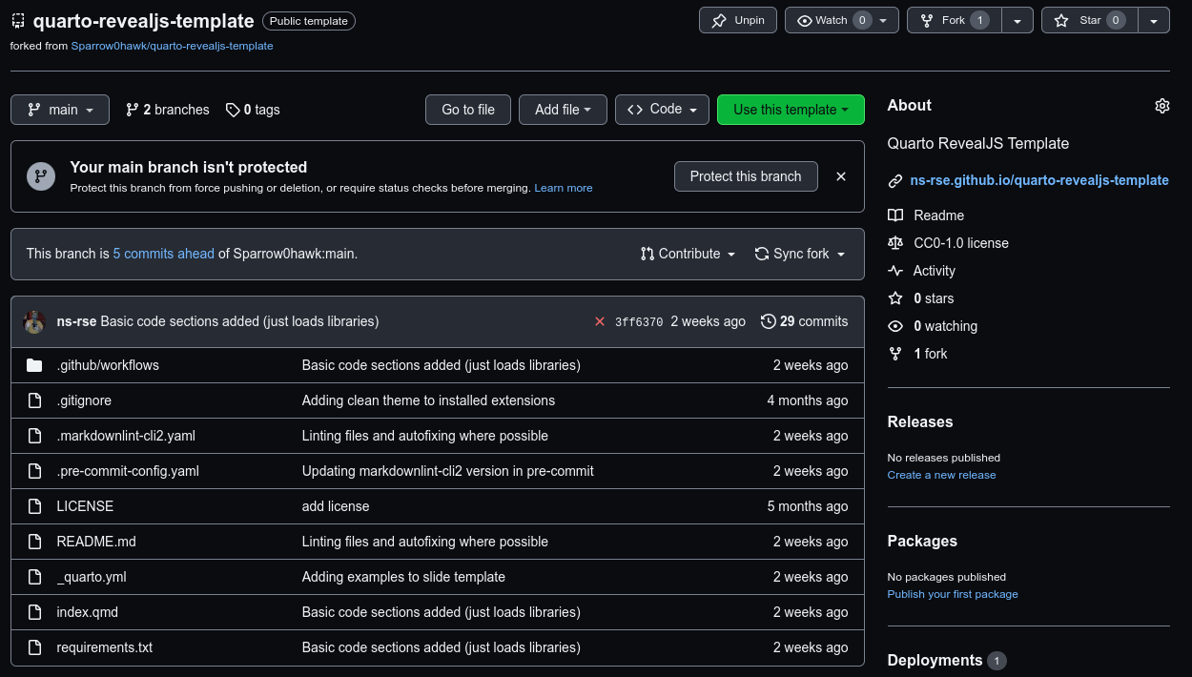
Task: Open the Add file dropdown
Action: pos(563,110)
